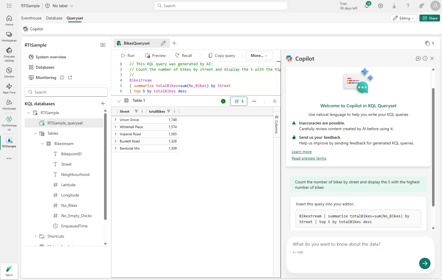Open the OneLake catalog in sidebar

pyautogui.click(x=9, y=54)
